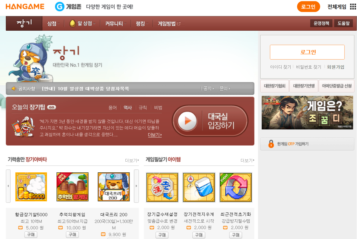Buy the 황금장기알5000 item with 구매
Screen dimensions: 357x239
tap(31, 235)
